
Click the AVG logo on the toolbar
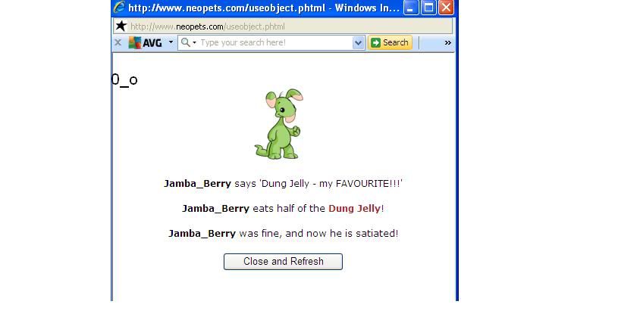pyautogui.click(x=145, y=42)
